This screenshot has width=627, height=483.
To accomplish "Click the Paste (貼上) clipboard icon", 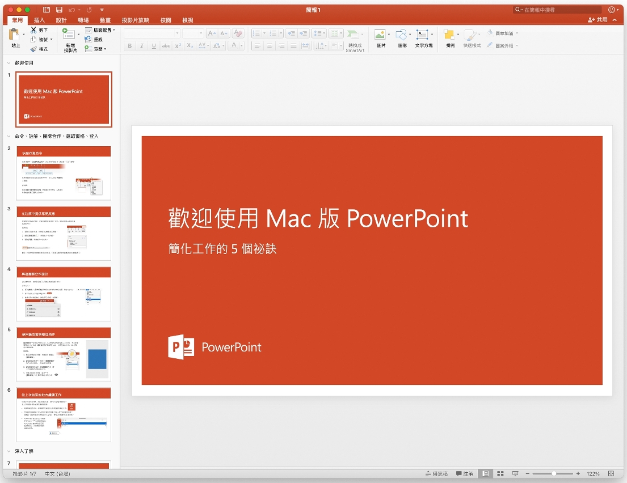I will pos(15,35).
